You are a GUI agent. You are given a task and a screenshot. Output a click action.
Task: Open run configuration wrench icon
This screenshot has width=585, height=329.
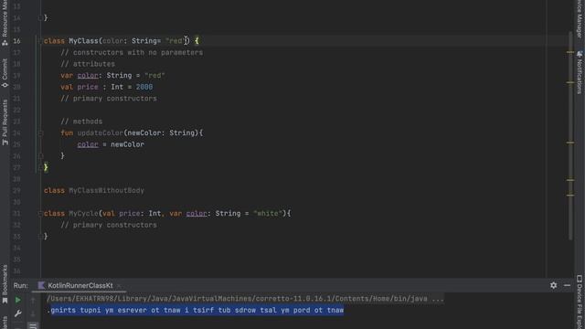pos(17,313)
